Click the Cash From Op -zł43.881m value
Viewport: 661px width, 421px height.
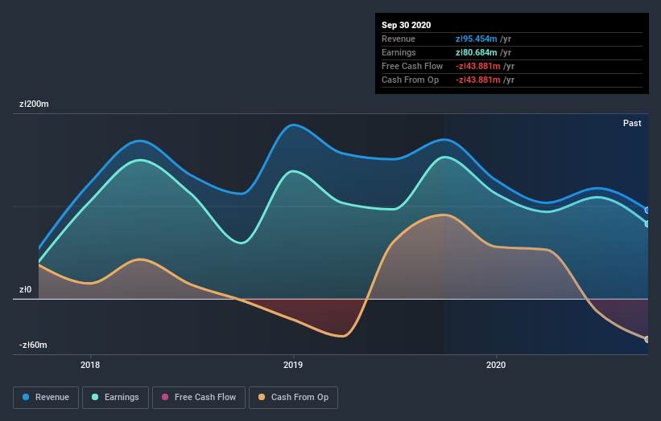[478, 80]
